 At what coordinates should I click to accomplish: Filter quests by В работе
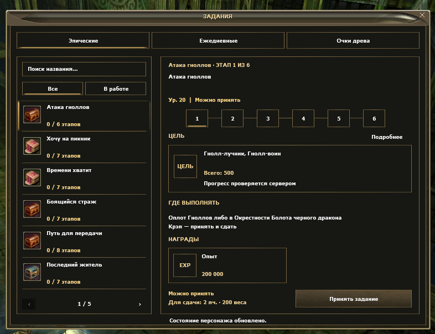(116, 88)
